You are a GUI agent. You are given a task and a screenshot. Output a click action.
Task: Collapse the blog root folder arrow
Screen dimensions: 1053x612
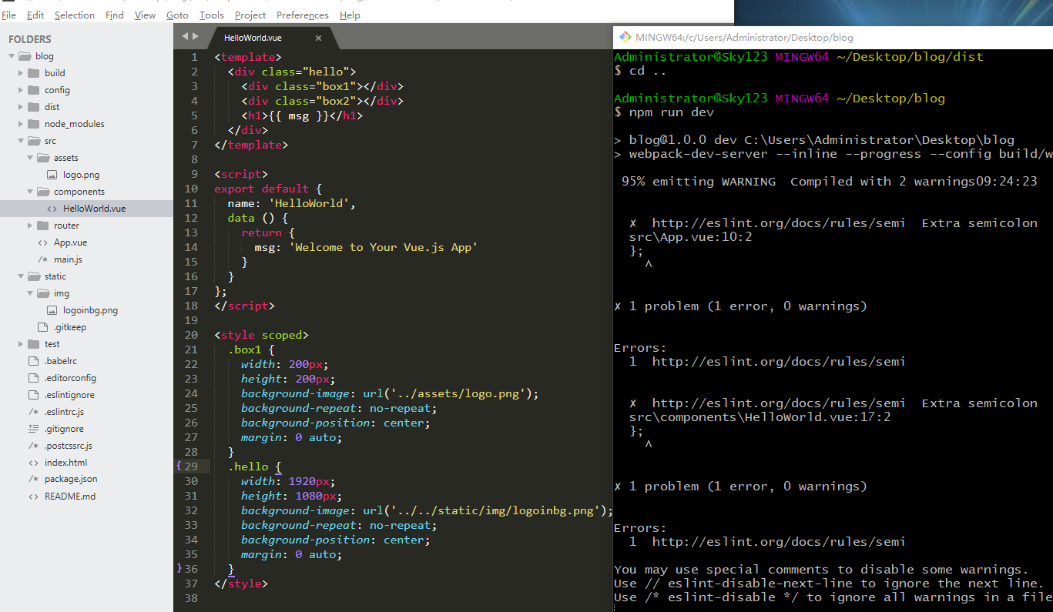point(12,56)
